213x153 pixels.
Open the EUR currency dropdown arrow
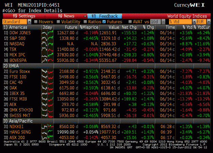coord(209,22)
